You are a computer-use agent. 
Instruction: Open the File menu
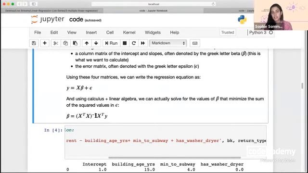pos(38,32)
